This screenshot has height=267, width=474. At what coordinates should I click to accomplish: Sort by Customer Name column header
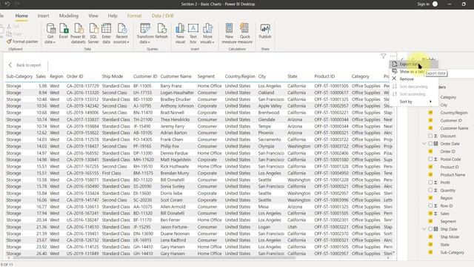click(x=176, y=76)
